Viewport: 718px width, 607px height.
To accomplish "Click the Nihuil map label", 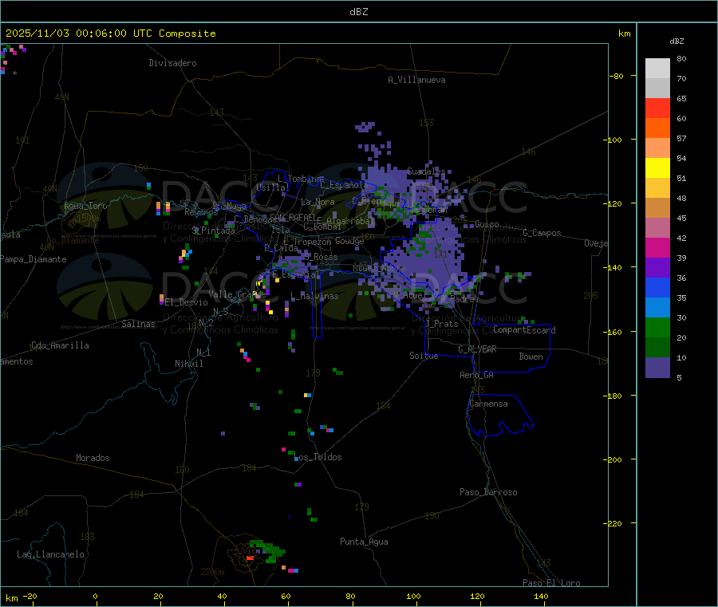I will tap(188, 364).
